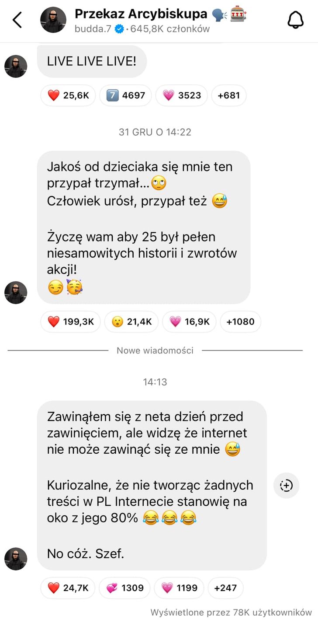
Task: Select the message starting 'Jakoś od dzieciaka'
Action: (x=144, y=227)
